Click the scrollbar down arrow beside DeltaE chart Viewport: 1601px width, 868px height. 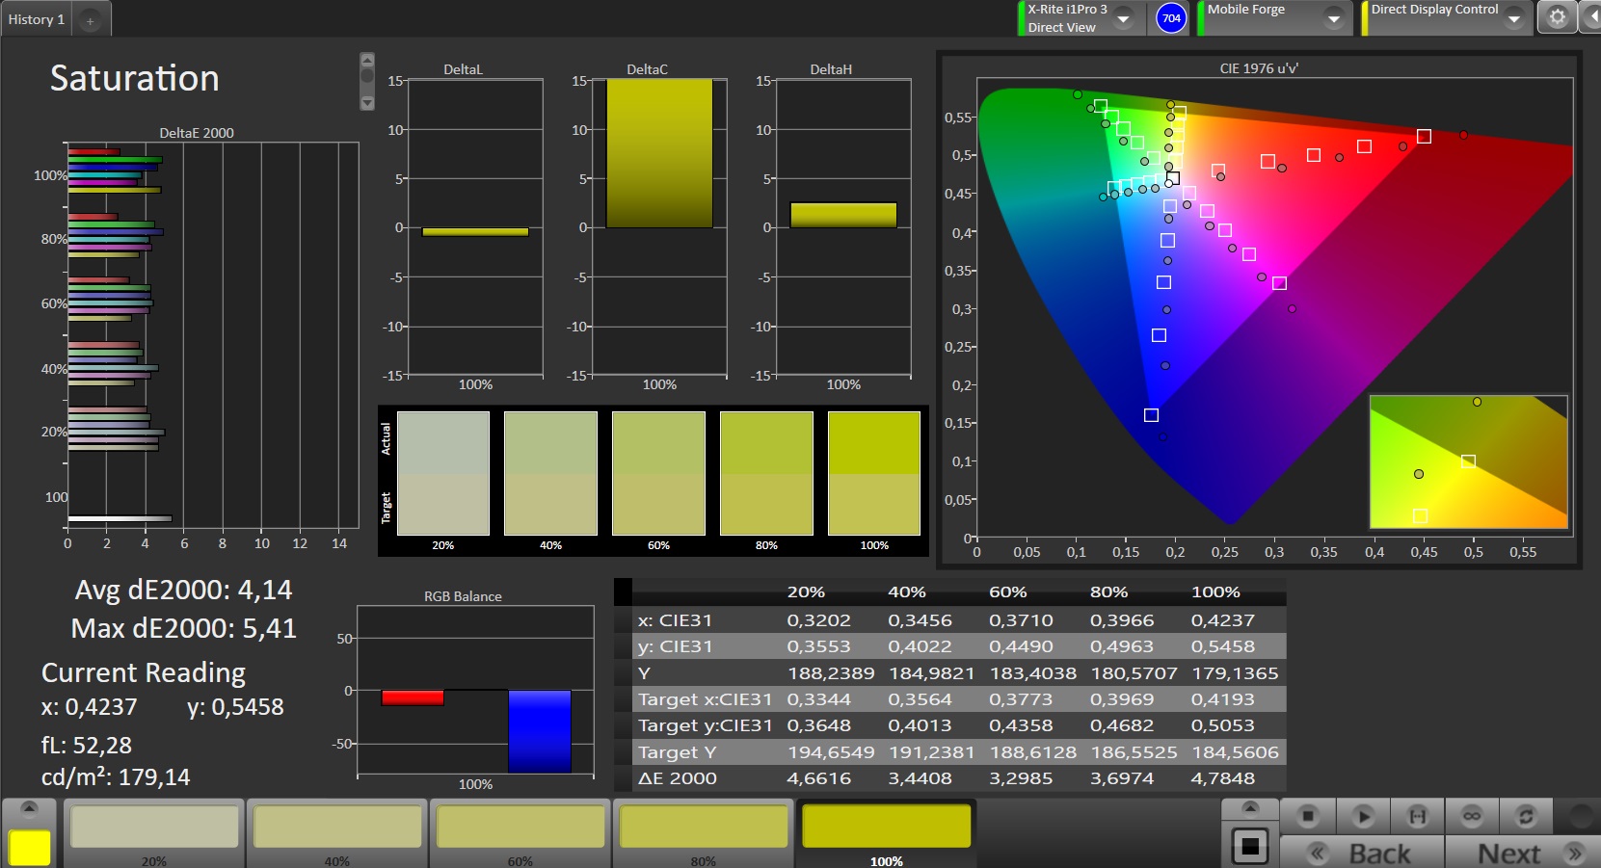coord(367,102)
